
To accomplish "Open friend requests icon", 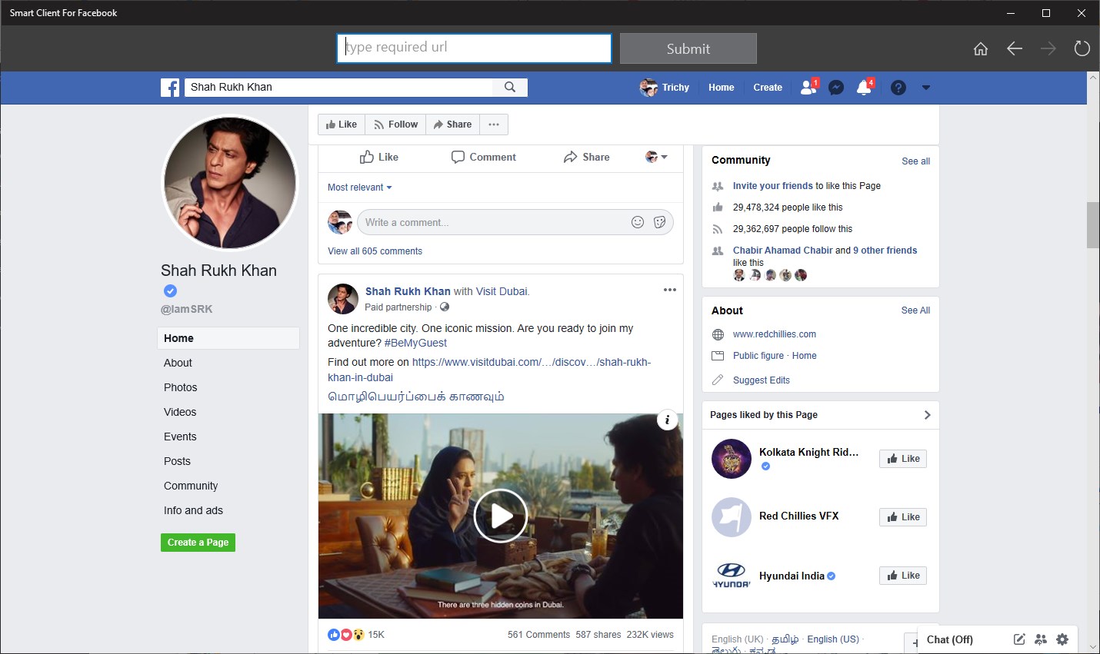I will tap(808, 88).
